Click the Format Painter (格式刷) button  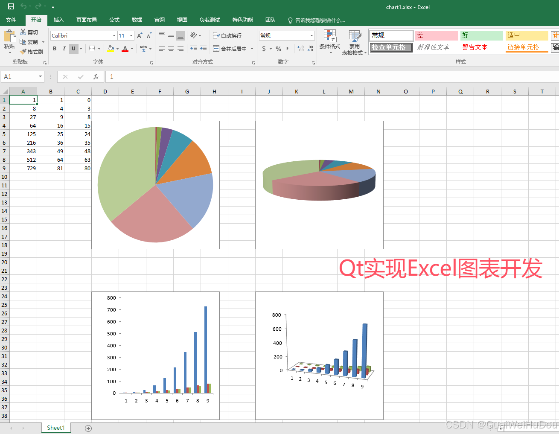[x=32, y=52]
